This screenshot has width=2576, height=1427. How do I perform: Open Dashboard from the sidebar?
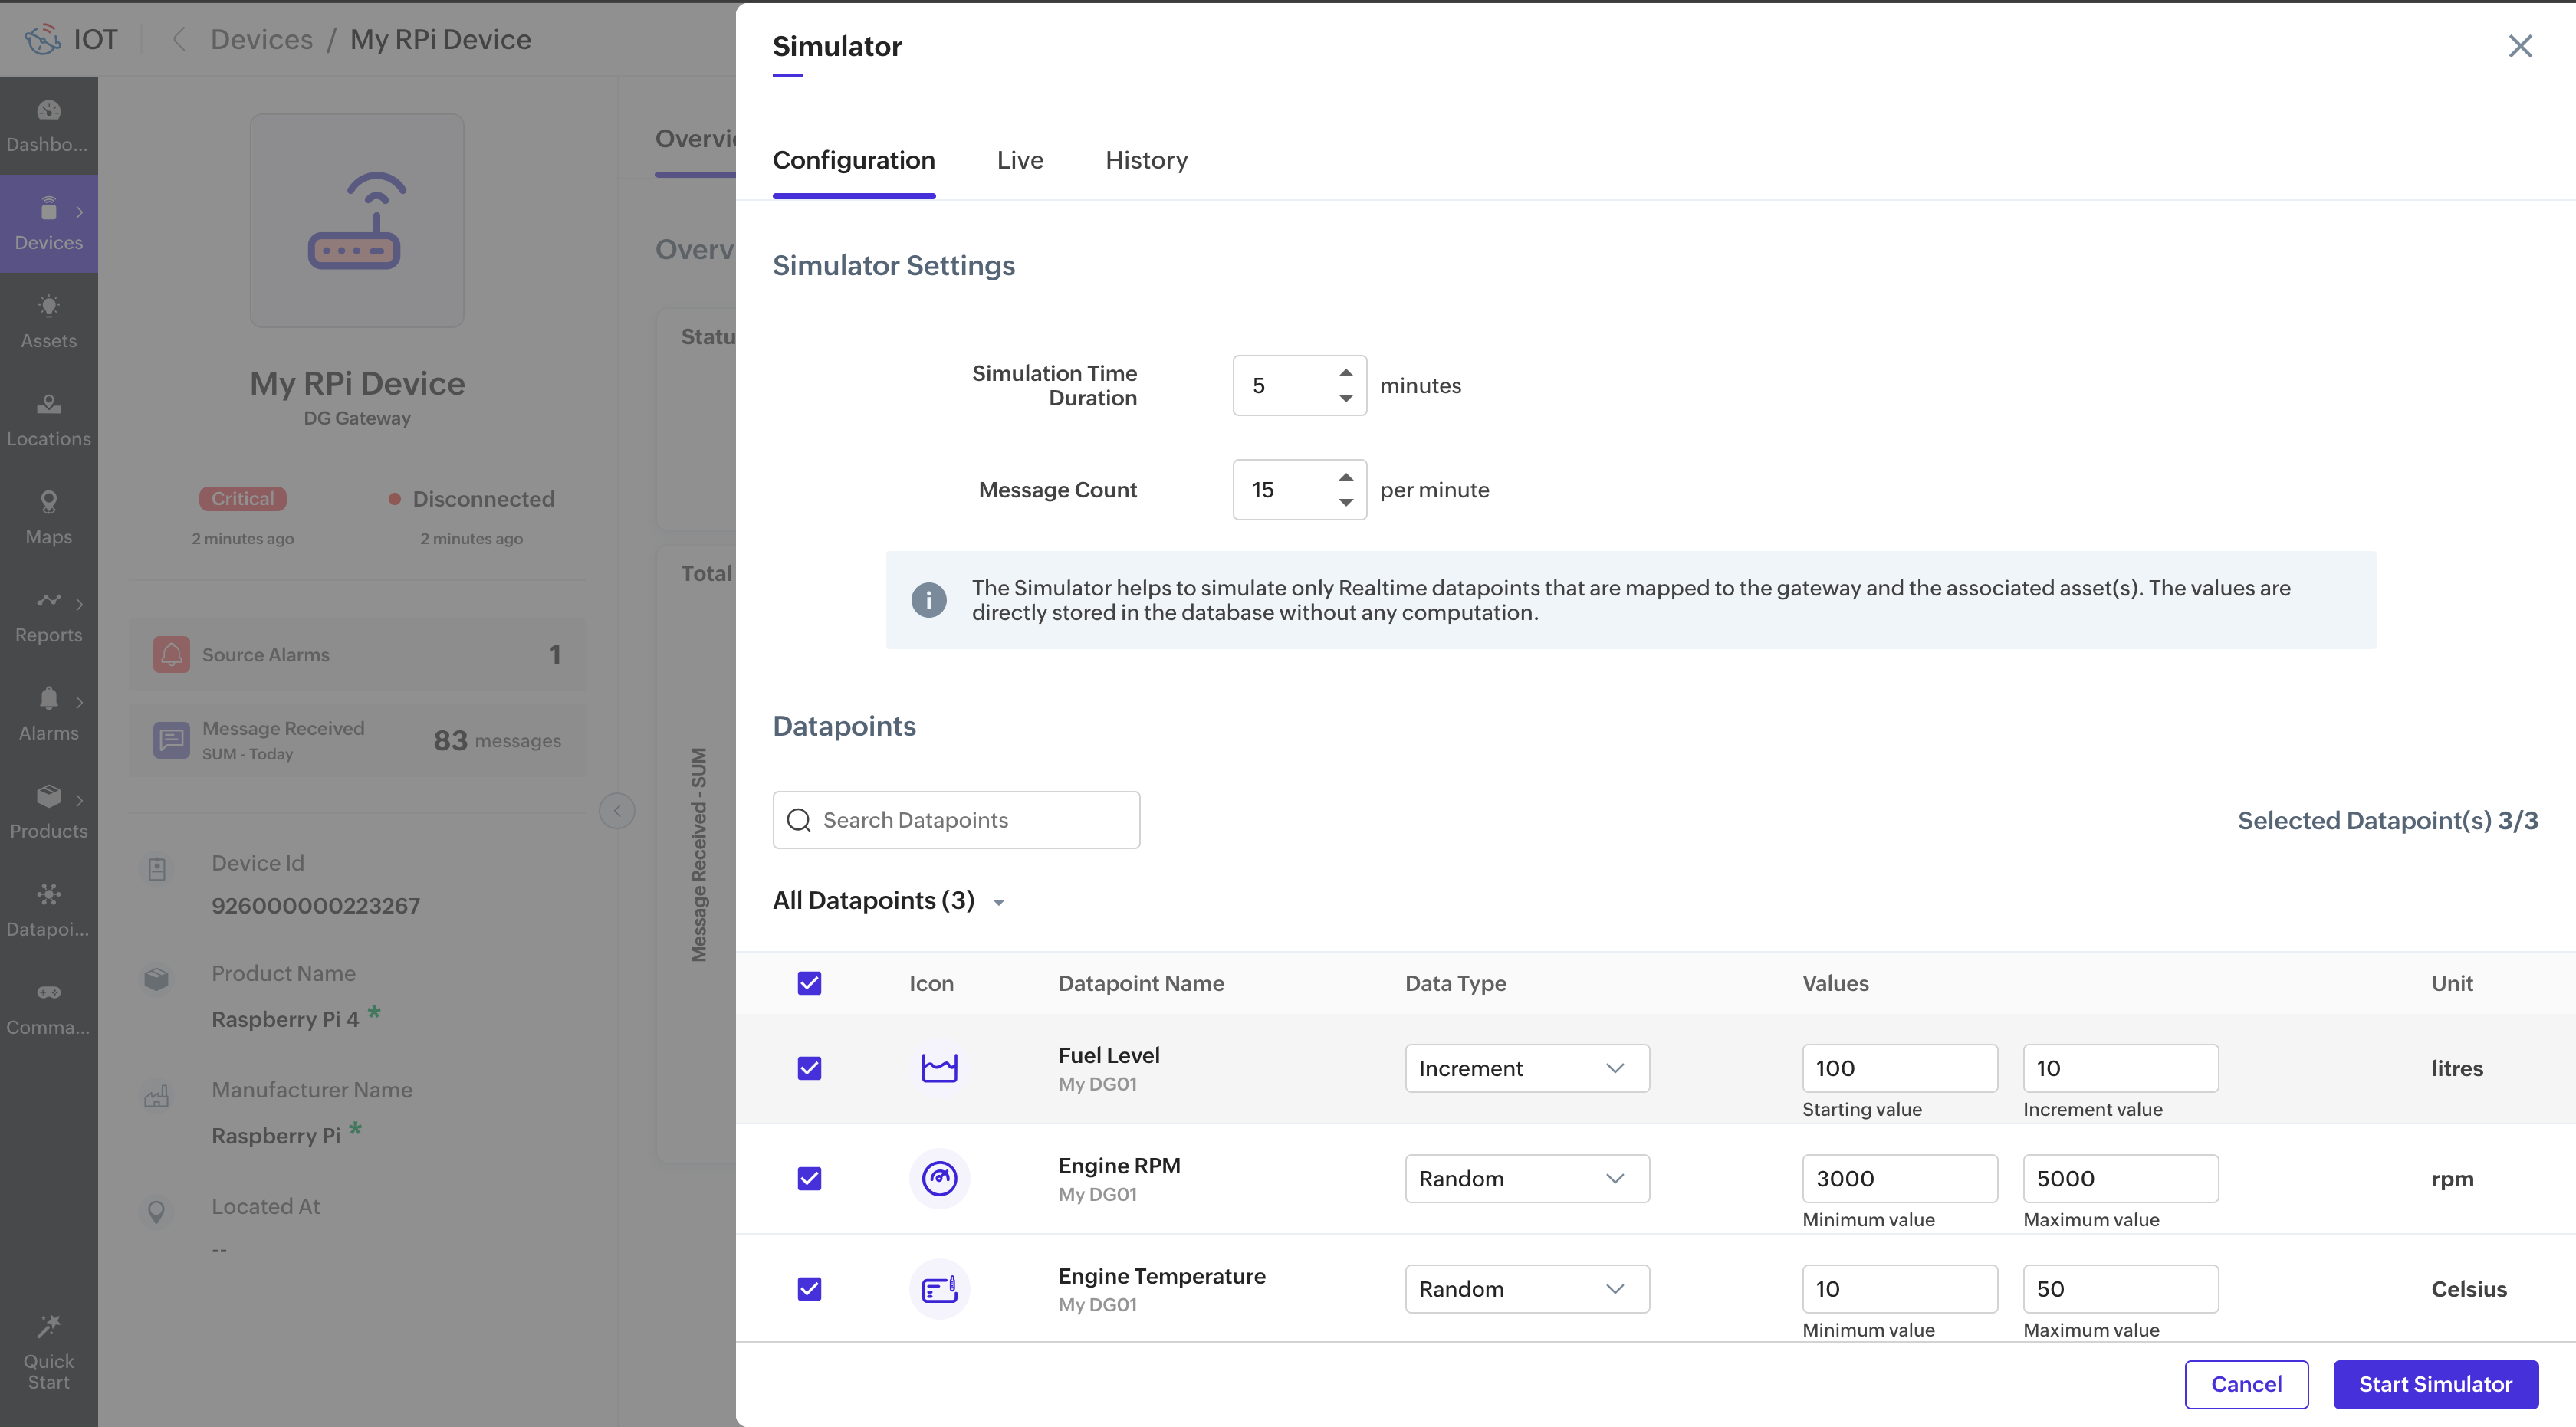[x=48, y=126]
